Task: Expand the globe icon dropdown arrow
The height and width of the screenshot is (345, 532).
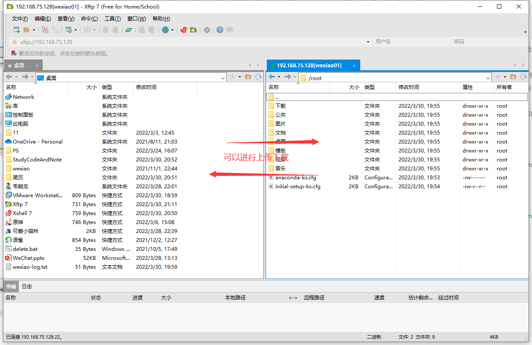Action: click(x=172, y=30)
